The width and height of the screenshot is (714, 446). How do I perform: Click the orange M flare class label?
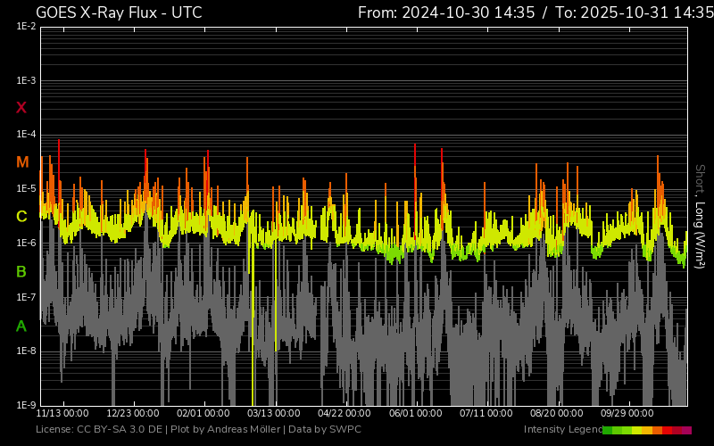coord(22,162)
